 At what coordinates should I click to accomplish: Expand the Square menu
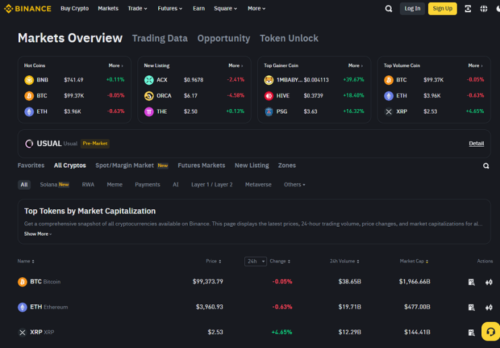coord(225,9)
